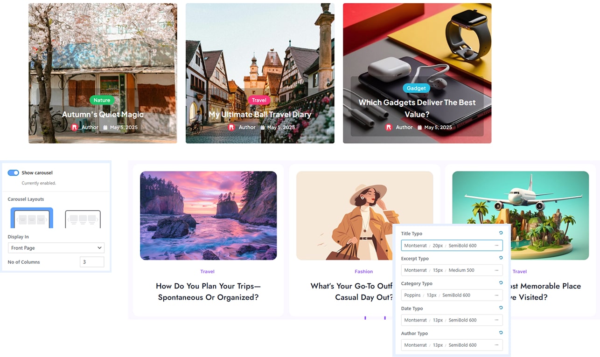
Task: Open Title Typo more options ellipsis
Action: 496,246
